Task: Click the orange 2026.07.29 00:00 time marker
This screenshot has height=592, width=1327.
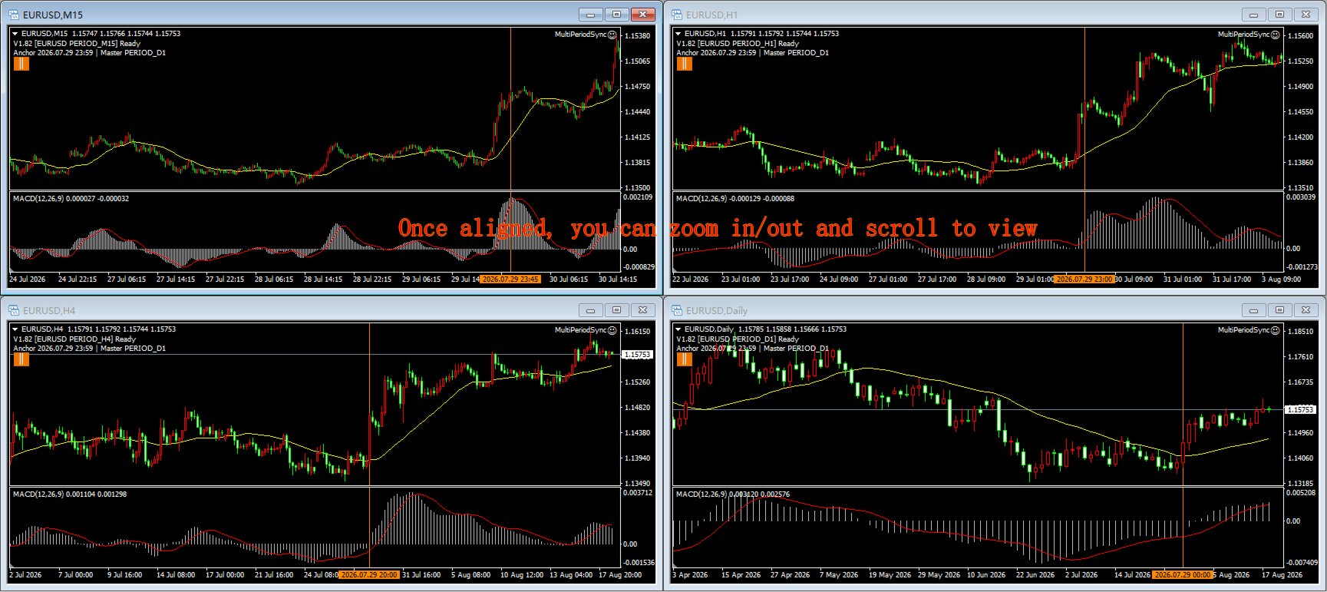Action: (x=1183, y=575)
